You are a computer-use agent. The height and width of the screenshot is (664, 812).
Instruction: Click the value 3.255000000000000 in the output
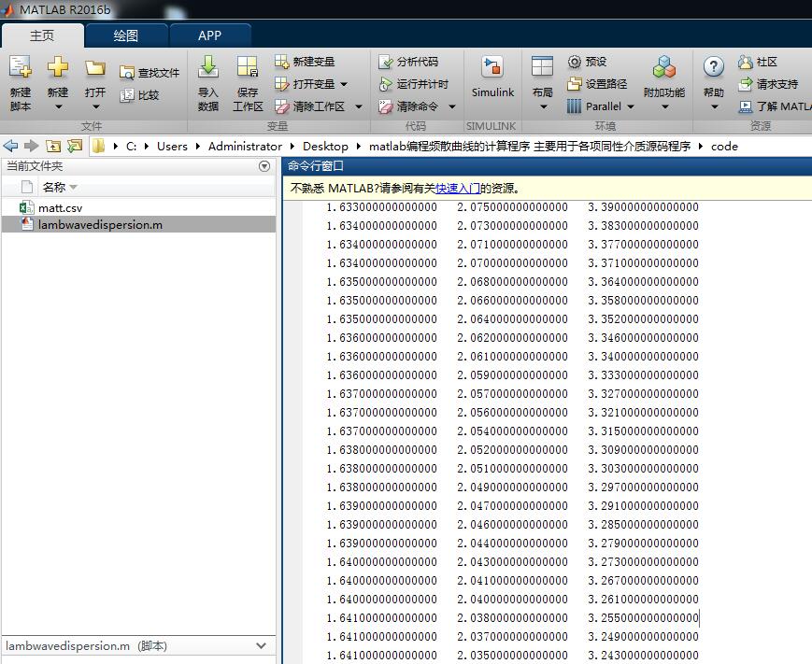[x=643, y=618]
